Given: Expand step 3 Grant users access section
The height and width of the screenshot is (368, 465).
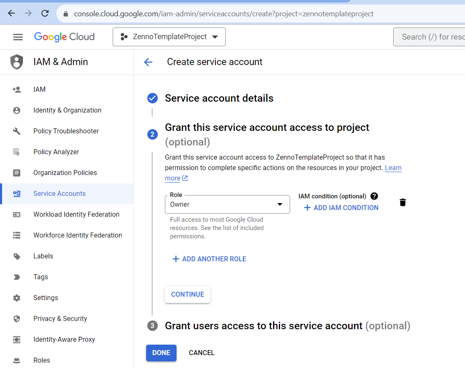Looking at the screenshot, I should pos(263,326).
